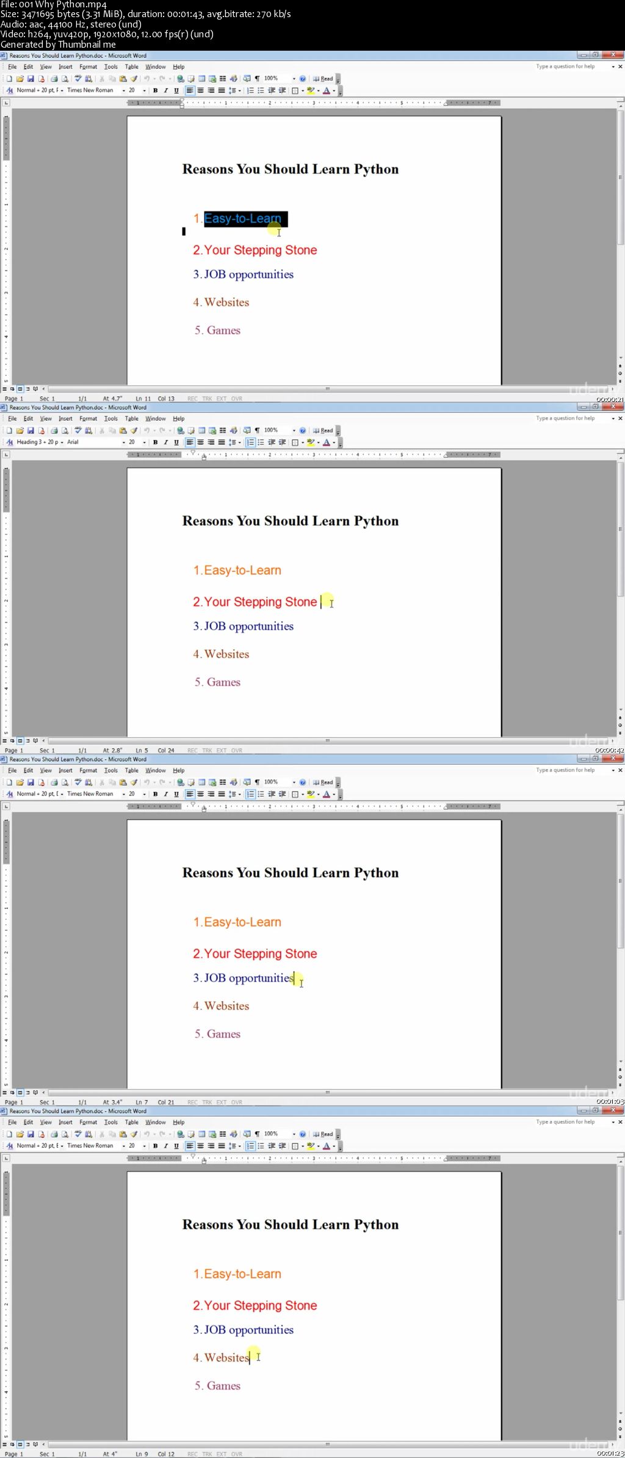The image size is (625, 1458).
Task: Click Undo arrow in the 00:01:23 frame
Action: point(146,1134)
